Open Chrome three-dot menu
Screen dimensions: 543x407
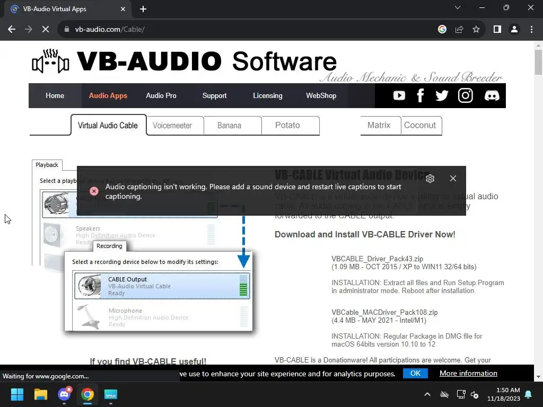pyautogui.click(x=531, y=30)
